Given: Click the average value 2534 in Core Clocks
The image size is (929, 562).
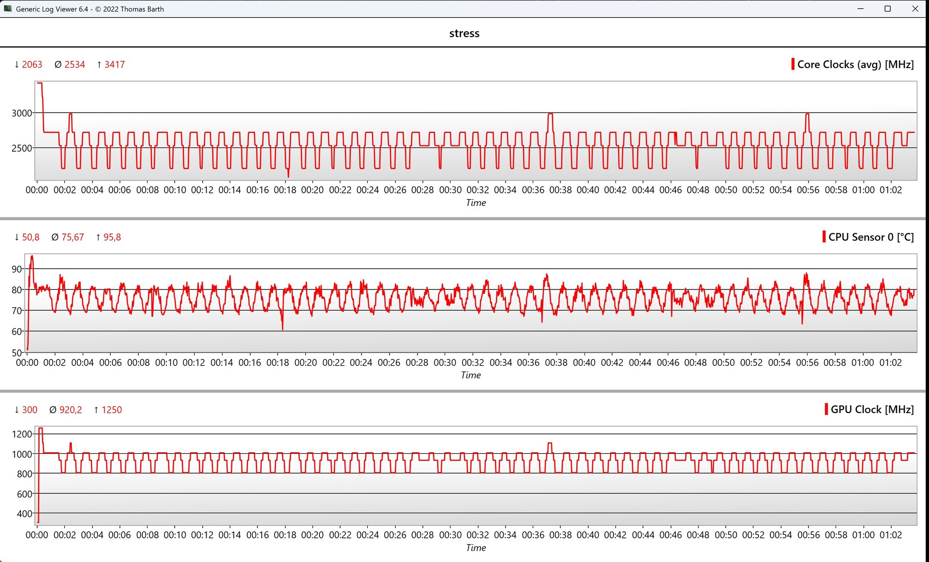Looking at the screenshot, I should point(75,64).
